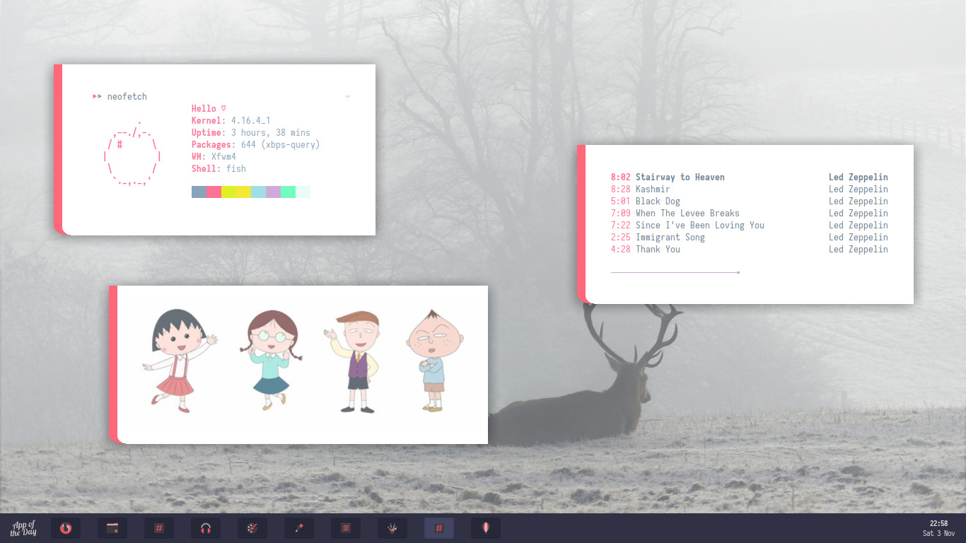
Task: Click the pink swatch in neofetch palette
Action: point(214,192)
